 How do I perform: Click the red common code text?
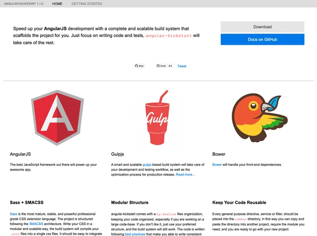pyautogui.click(x=241, y=219)
